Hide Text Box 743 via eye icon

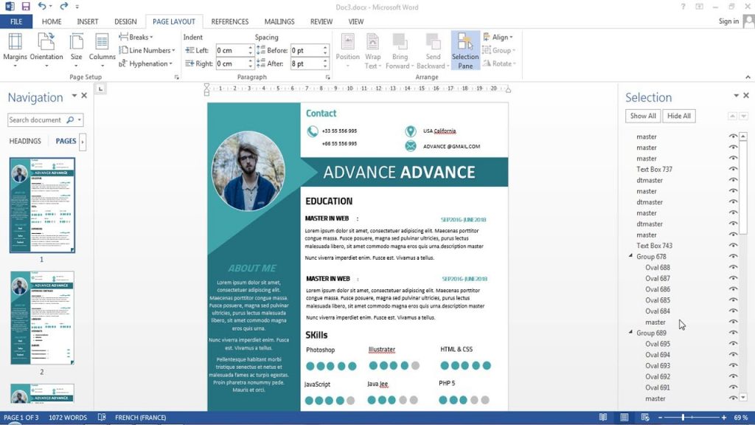733,246
